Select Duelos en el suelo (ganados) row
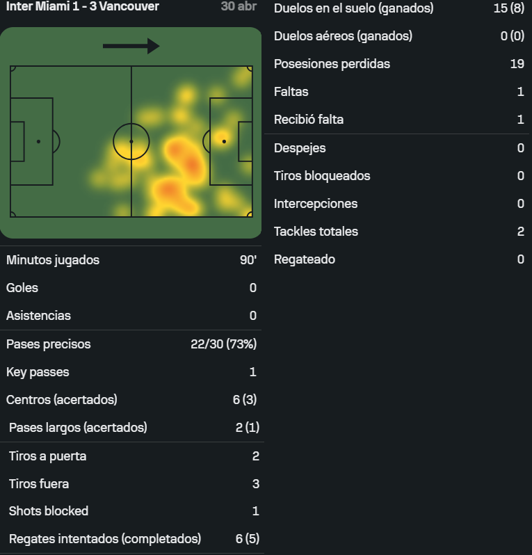The width and height of the screenshot is (532, 555). click(x=398, y=8)
